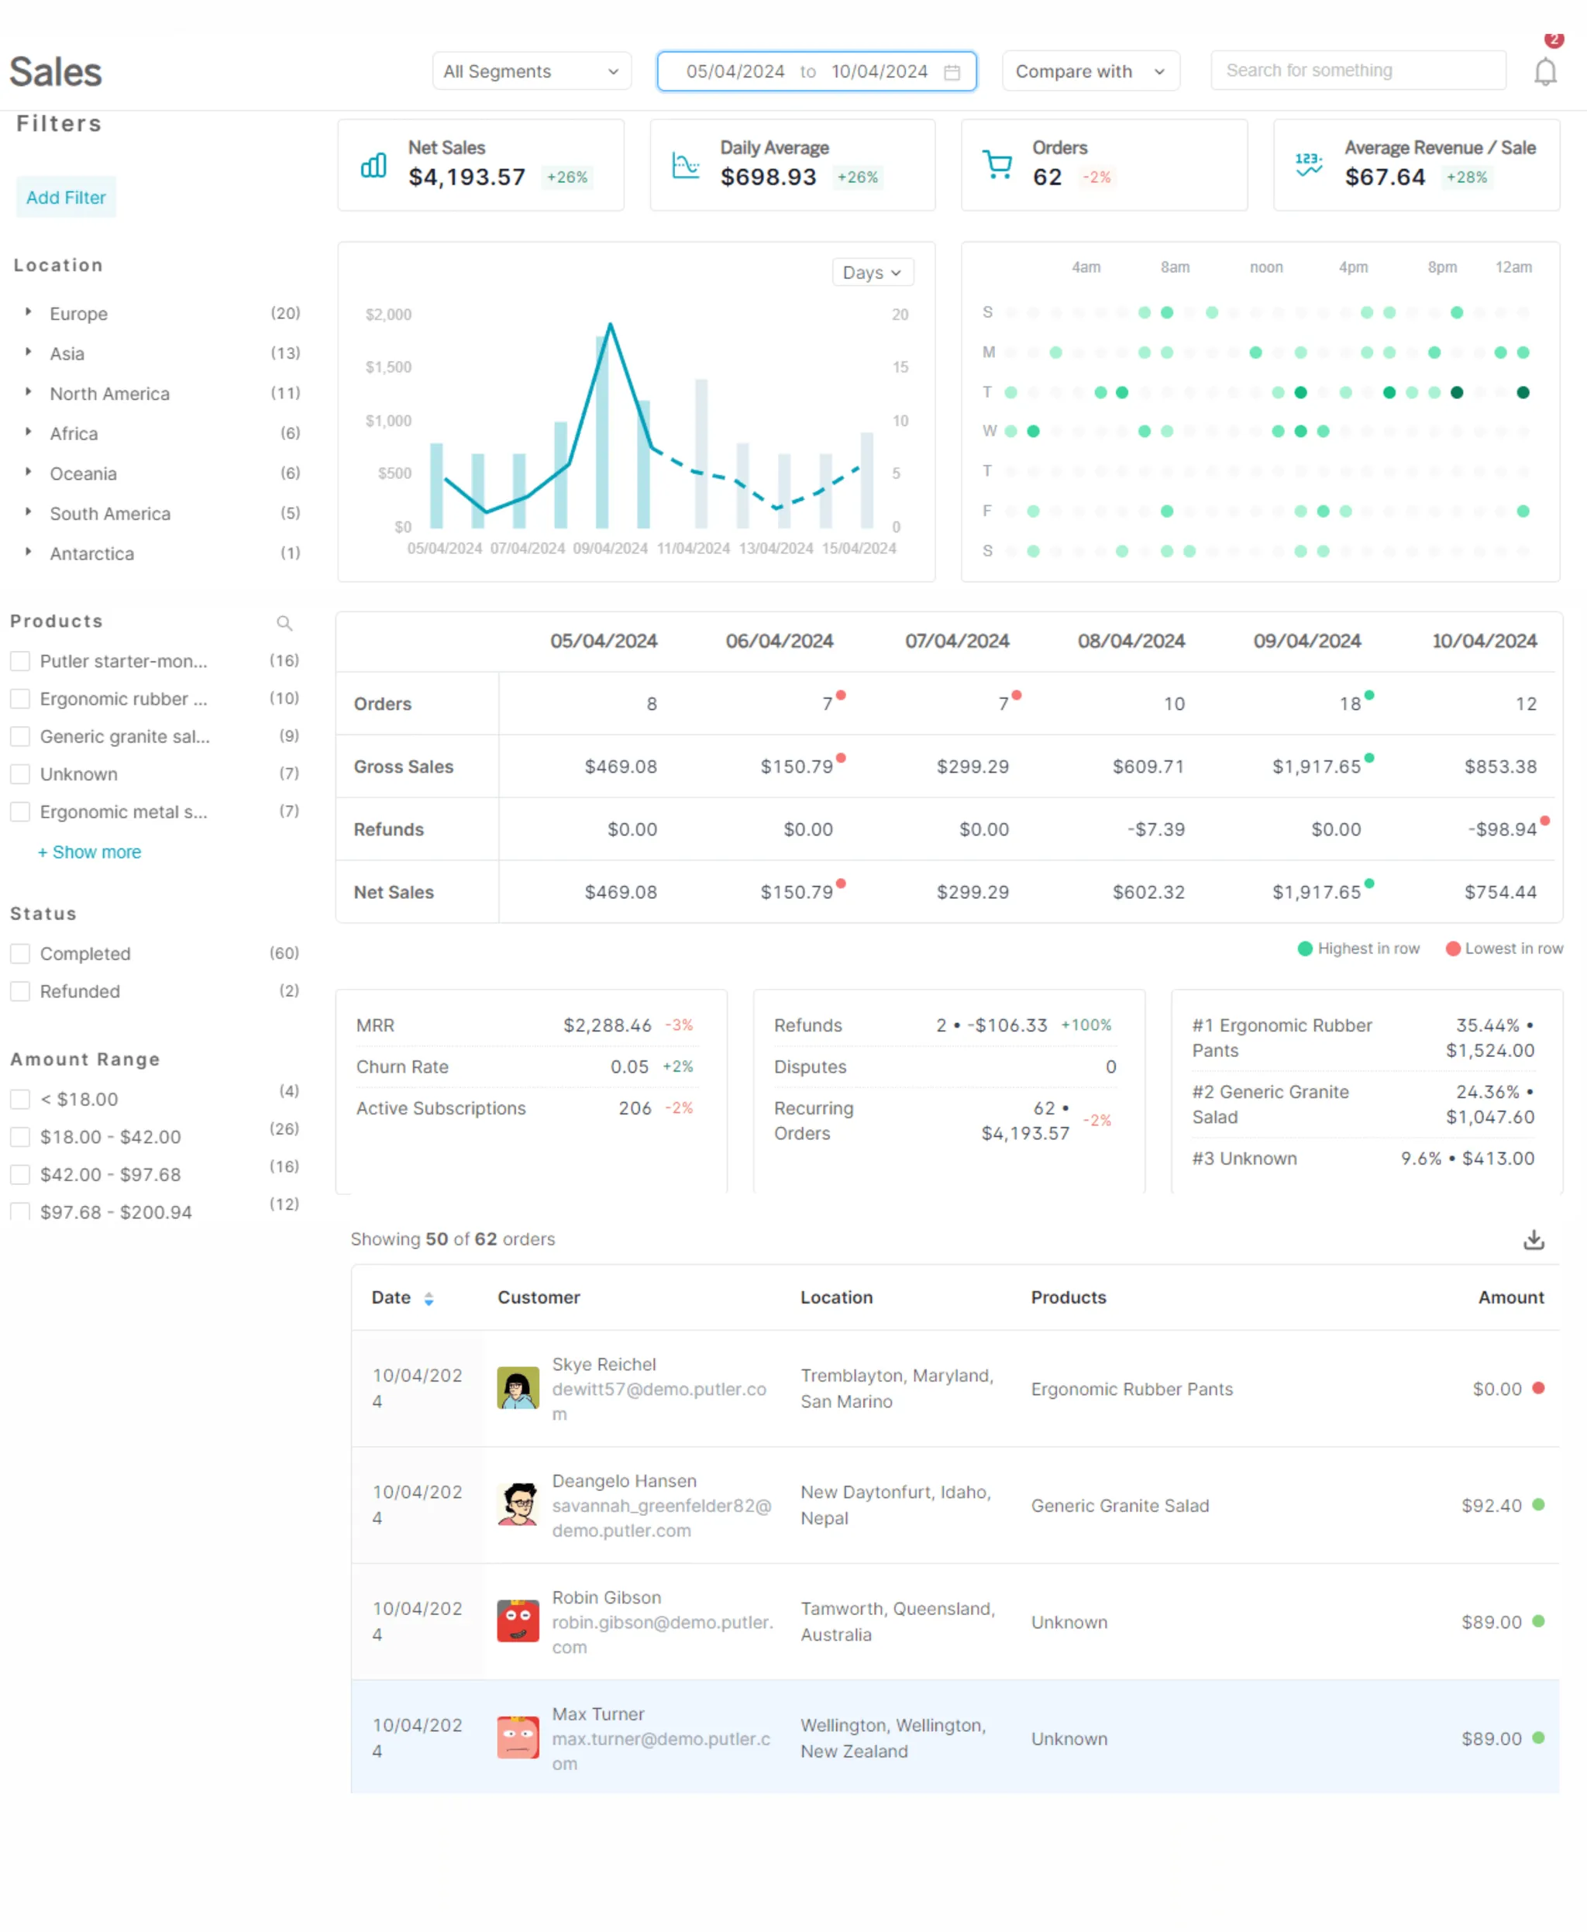Enable the Refunded status filter
Screen dimensions: 1587x1932
20,991
